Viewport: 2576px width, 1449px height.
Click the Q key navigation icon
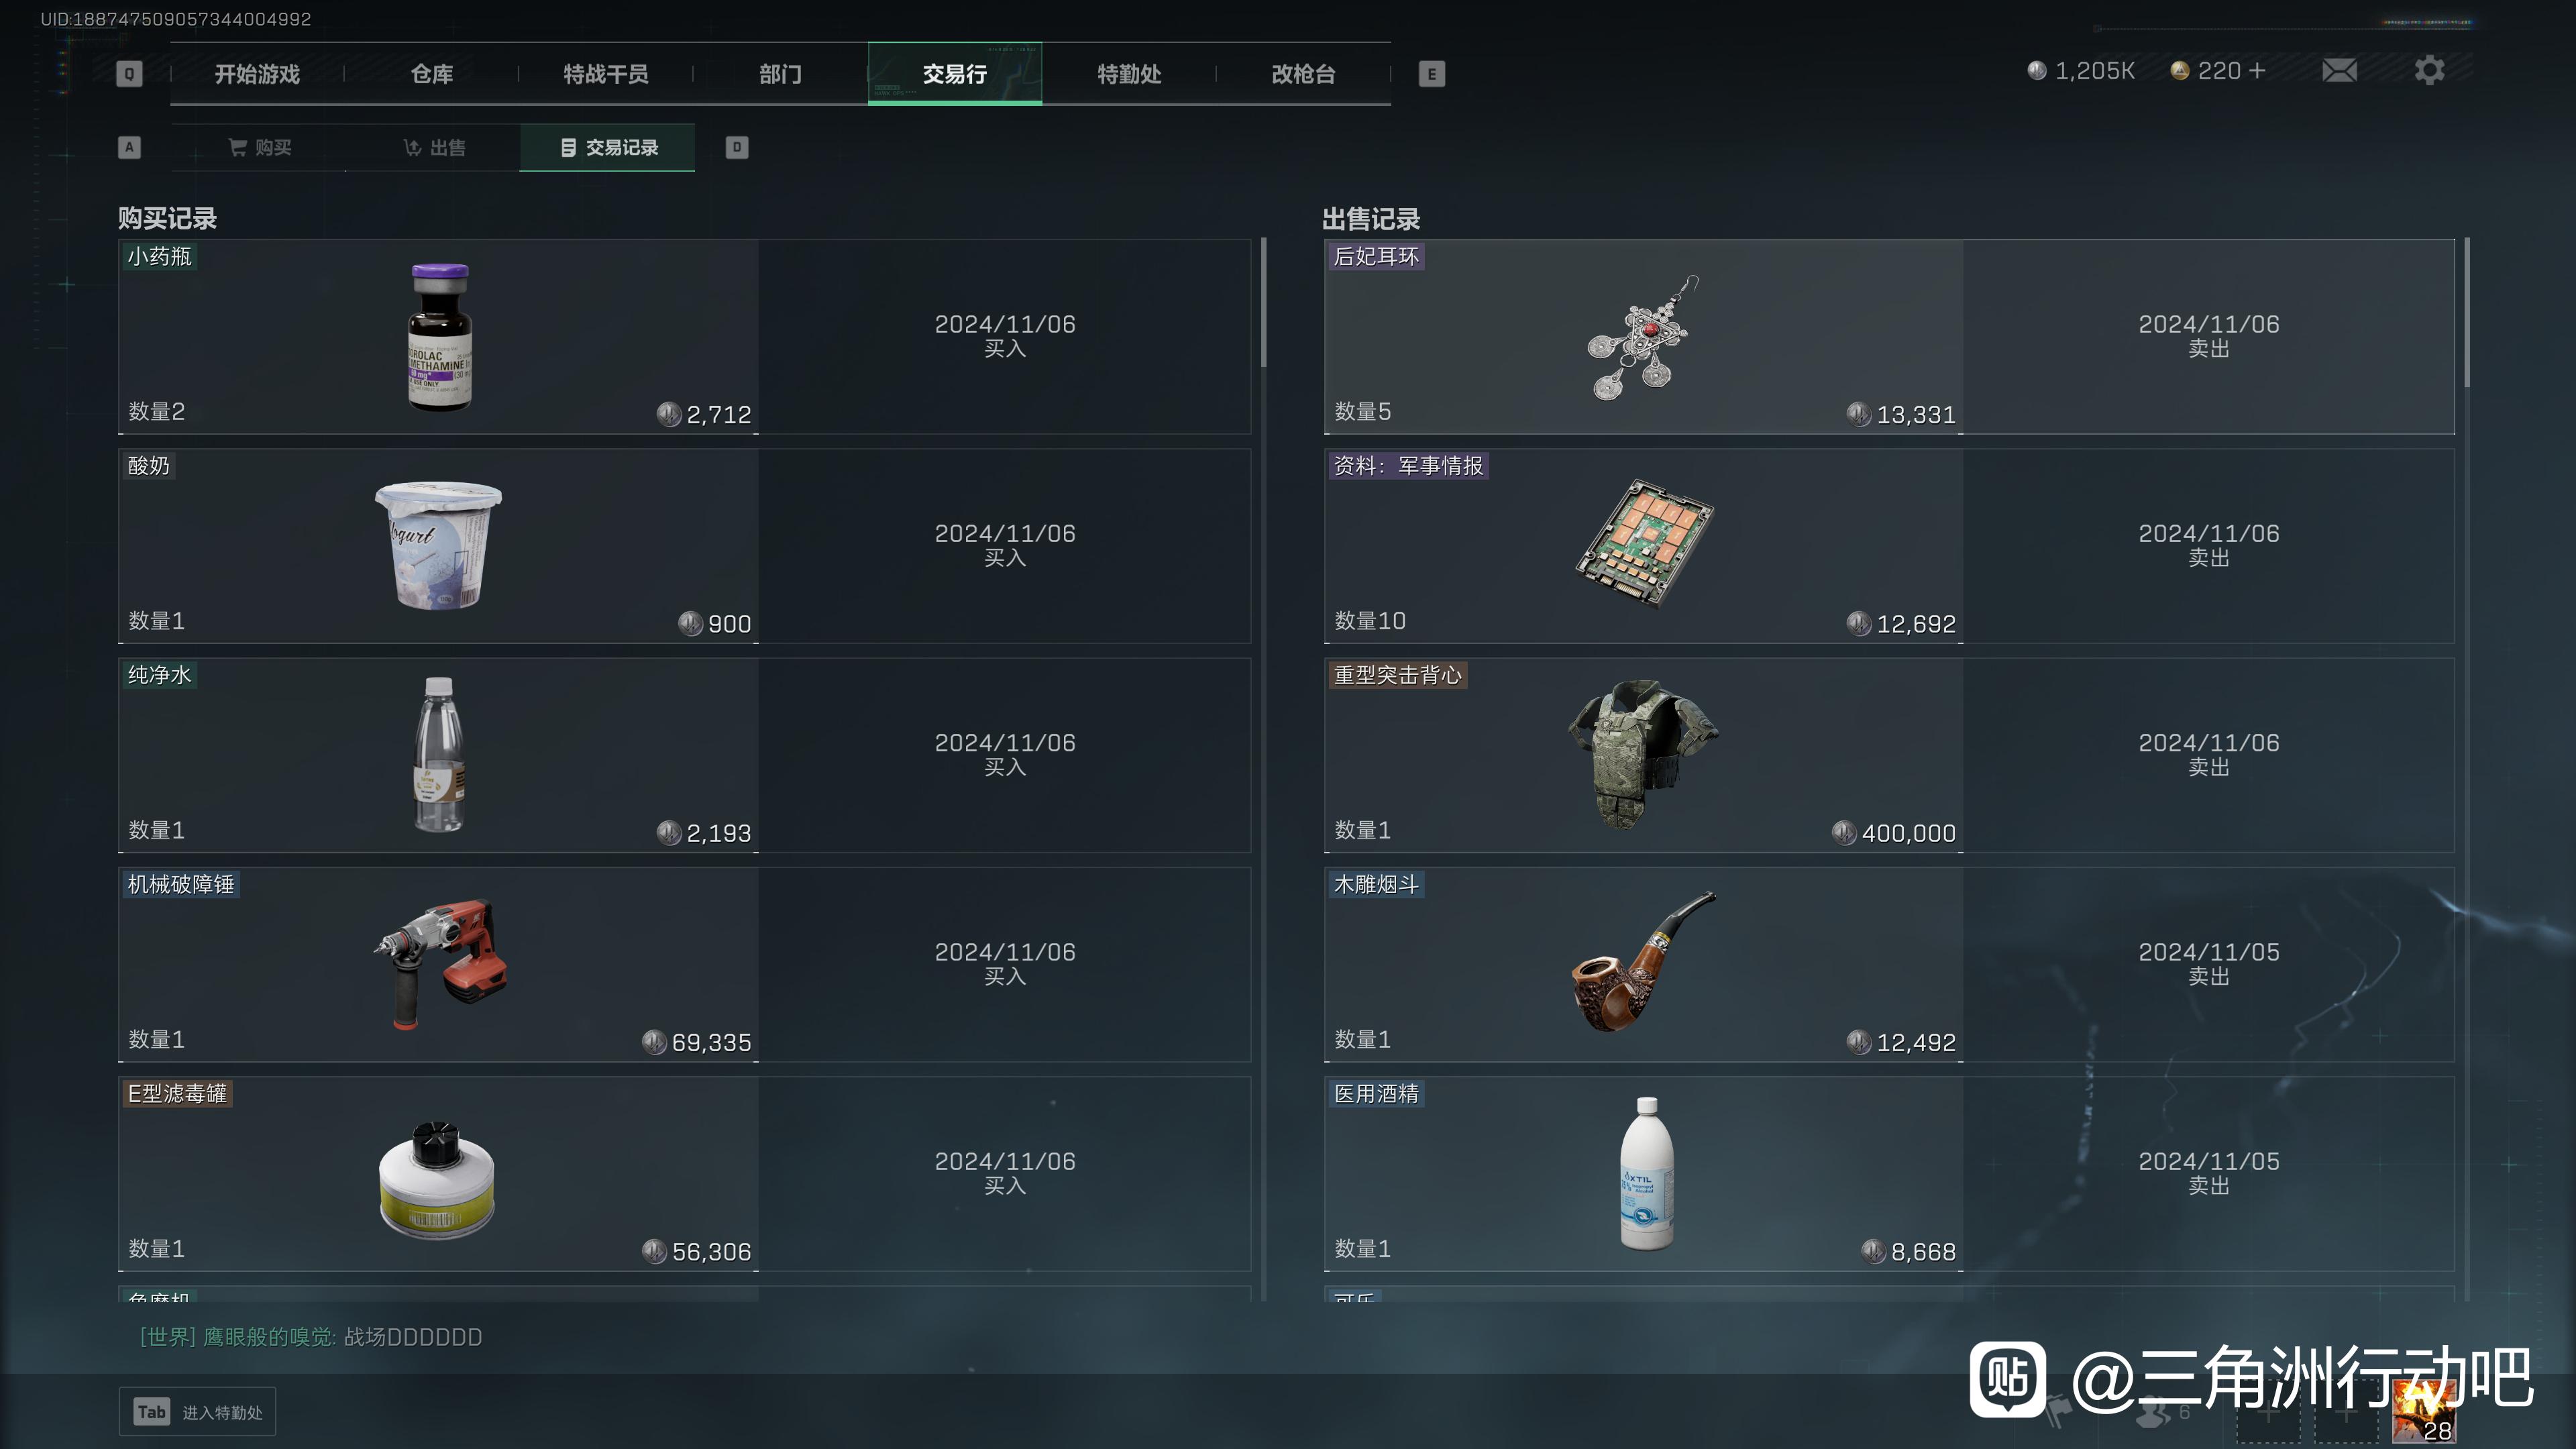point(129,74)
